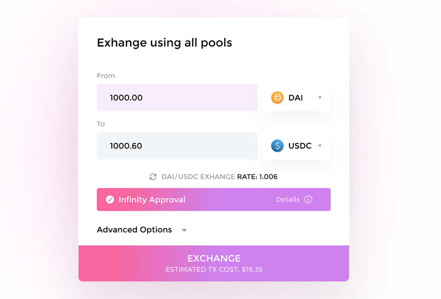Open the Details link

[x=288, y=200]
